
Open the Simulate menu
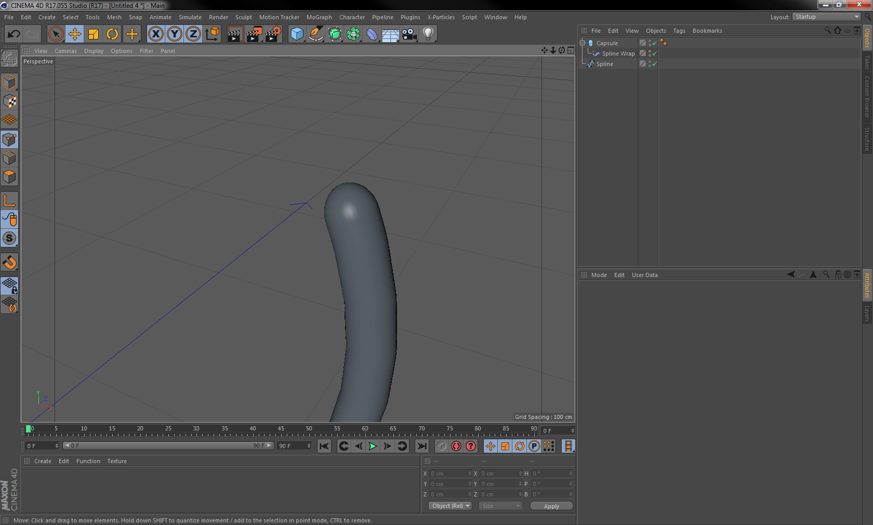click(x=190, y=17)
